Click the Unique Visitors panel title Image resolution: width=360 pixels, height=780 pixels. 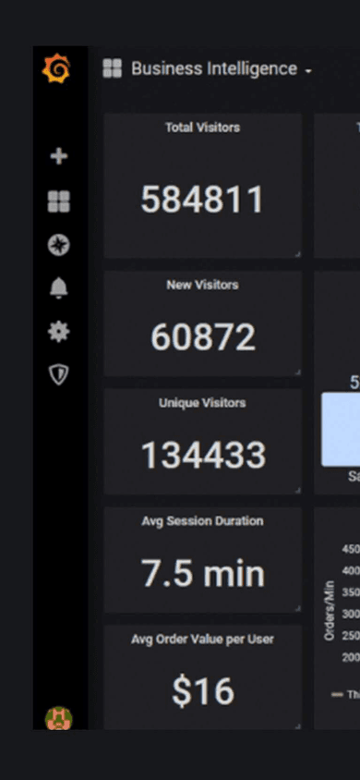pos(202,403)
